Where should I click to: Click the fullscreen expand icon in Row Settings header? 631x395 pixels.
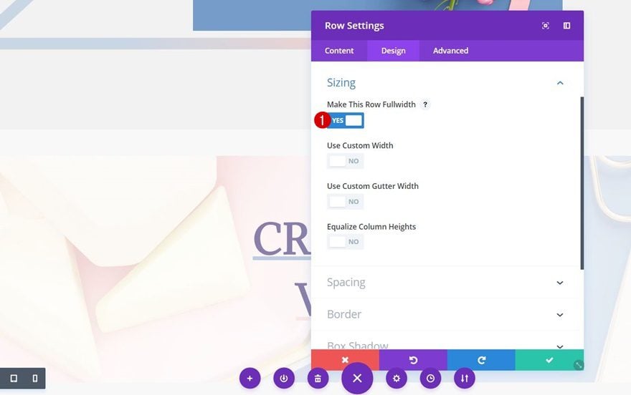click(545, 26)
